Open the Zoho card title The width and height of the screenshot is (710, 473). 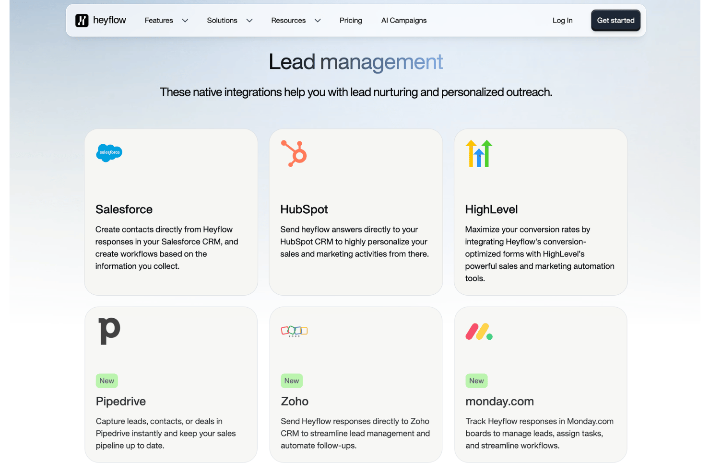[x=295, y=402]
